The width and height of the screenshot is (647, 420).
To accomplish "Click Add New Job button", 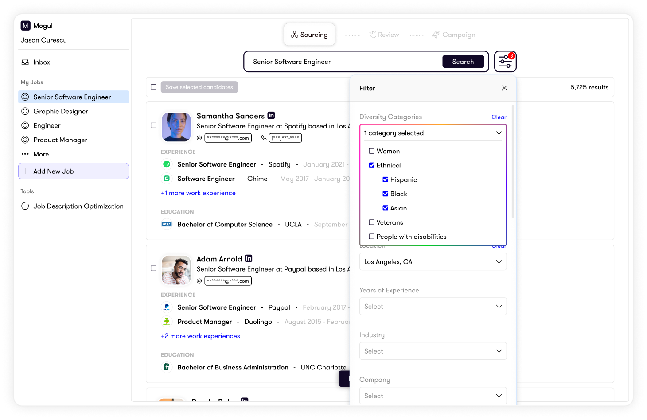I will pos(74,171).
